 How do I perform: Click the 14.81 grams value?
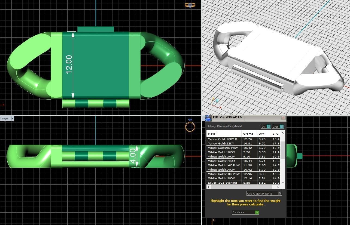coord(247,144)
